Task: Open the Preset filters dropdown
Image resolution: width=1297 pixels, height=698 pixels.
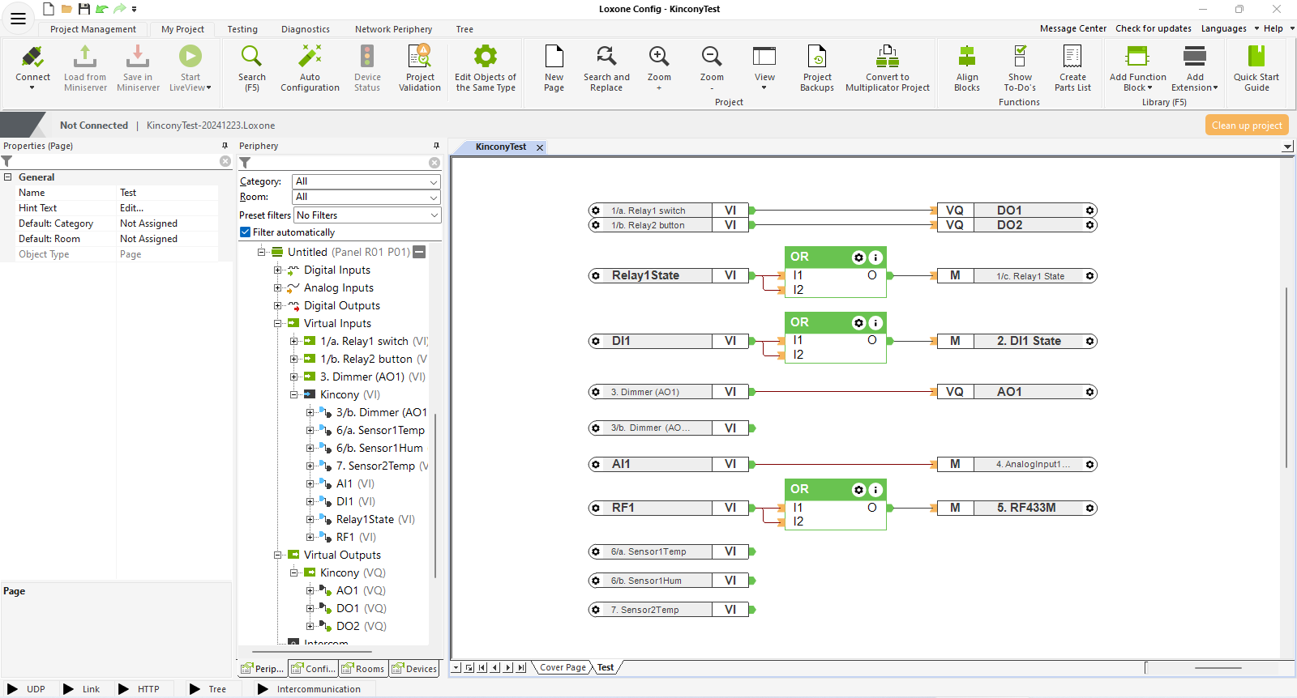Action: click(367, 215)
